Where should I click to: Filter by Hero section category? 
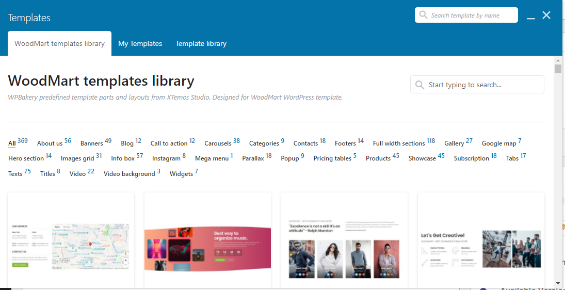coord(30,158)
